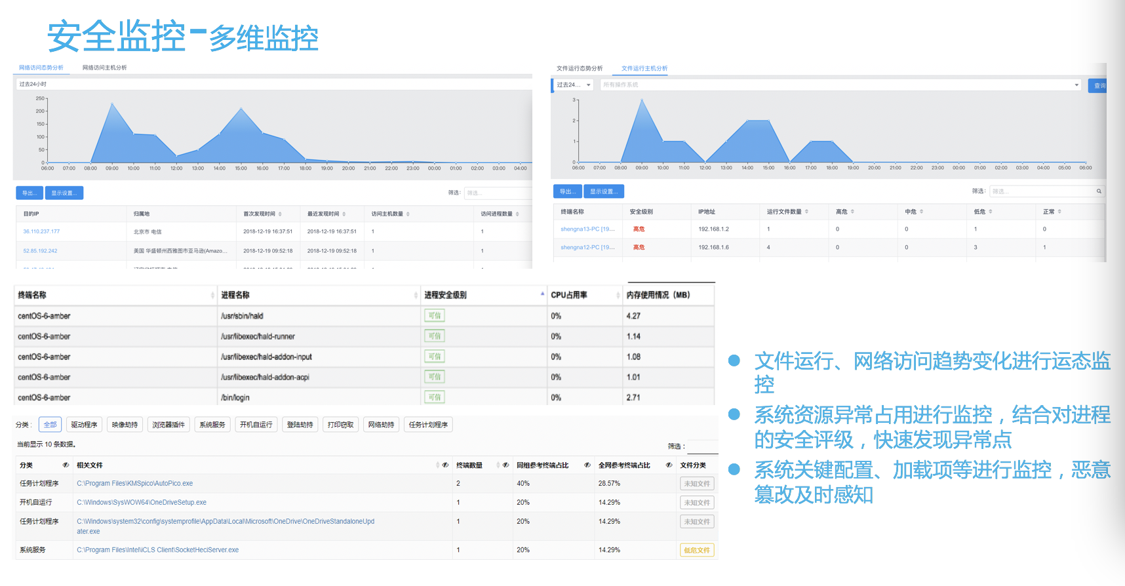This screenshot has width=1125, height=586.
Task: Select the 浏览器插件 category filter
Action: coord(169,425)
